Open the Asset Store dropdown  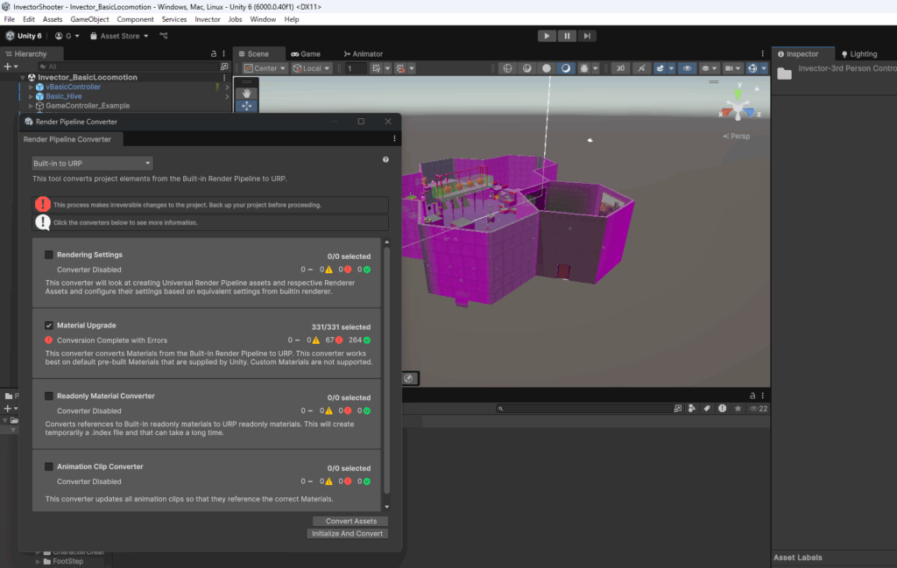pos(119,35)
